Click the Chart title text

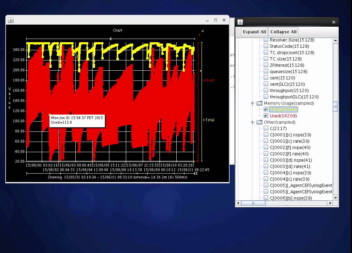click(x=118, y=30)
